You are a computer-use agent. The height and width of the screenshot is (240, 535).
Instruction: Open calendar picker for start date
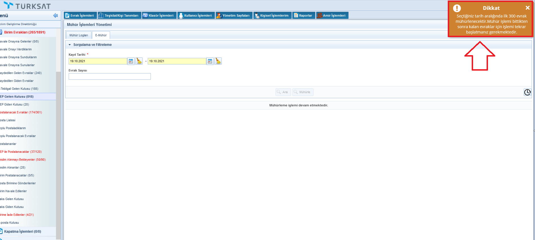[x=131, y=61]
